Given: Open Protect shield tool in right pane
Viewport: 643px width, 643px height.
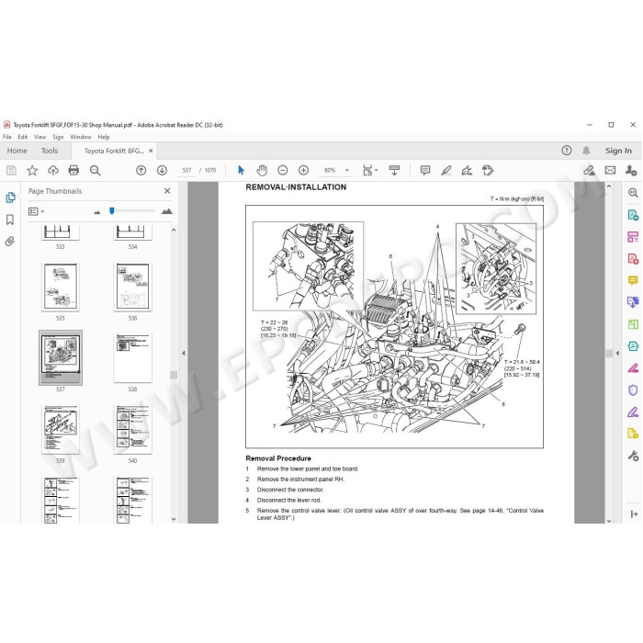Looking at the screenshot, I should [x=633, y=390].
